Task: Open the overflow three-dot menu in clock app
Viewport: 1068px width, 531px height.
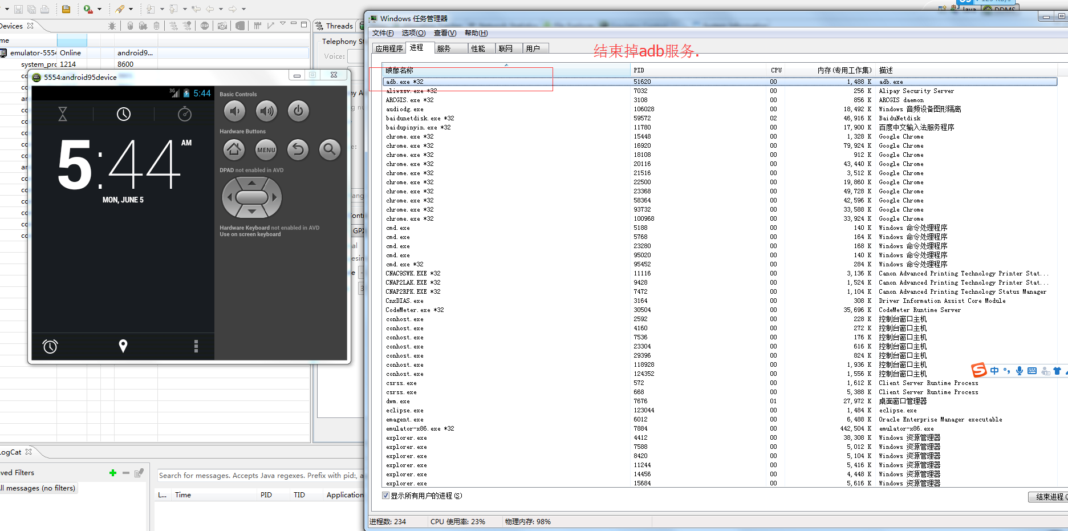Action: tap(196, 346)
